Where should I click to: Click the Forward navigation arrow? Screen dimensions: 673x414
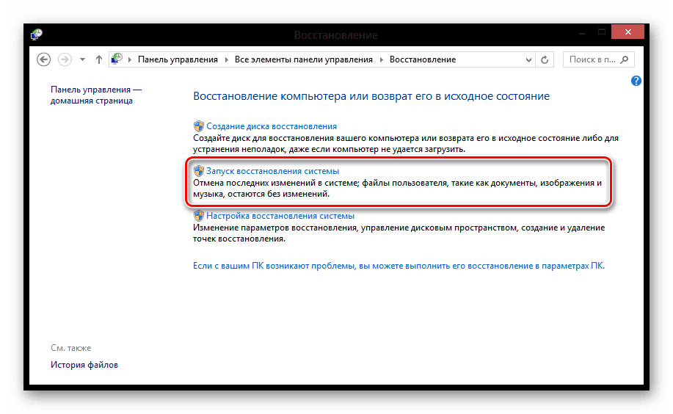click(x=65, y=59)
